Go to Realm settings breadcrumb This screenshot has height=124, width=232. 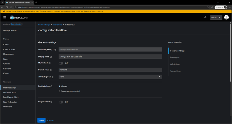(44, 25)
